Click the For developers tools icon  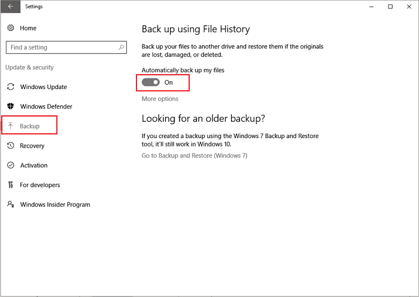tap(10, 185)
